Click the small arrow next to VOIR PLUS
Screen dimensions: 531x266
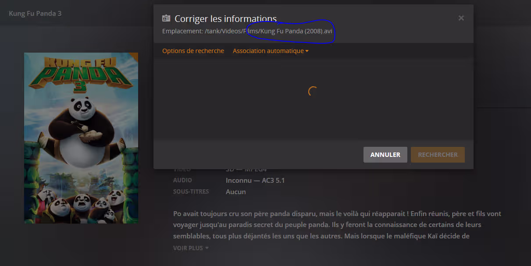pos(207,248)
